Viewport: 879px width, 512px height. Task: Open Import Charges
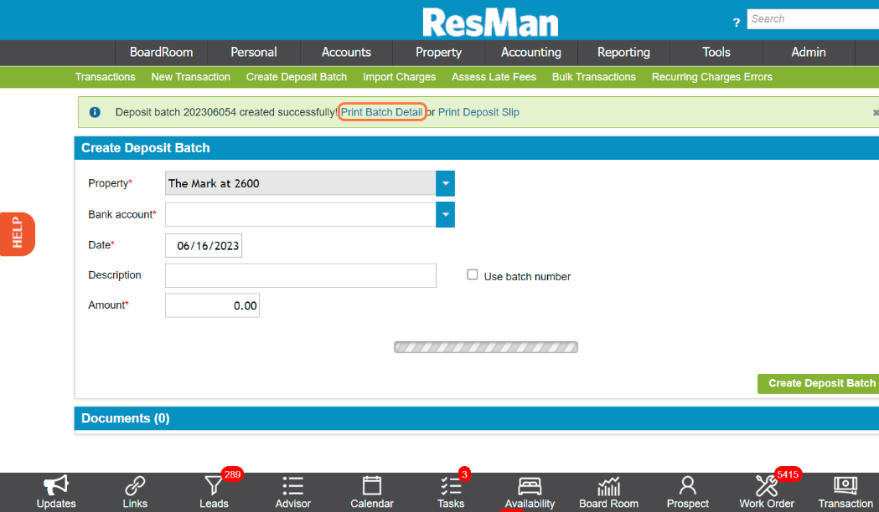tap(399, 77)
